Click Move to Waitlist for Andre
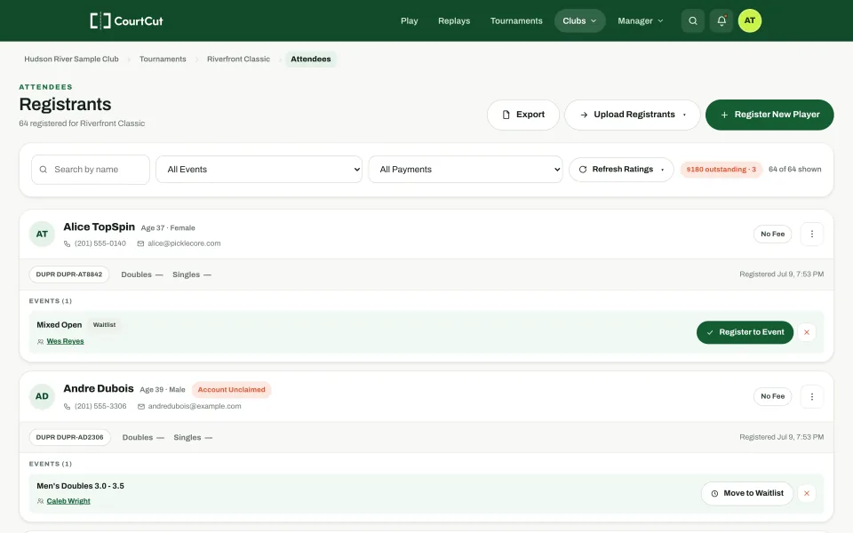Image resolution: width=853 pixels, height=533 pixels. point(747,493)
